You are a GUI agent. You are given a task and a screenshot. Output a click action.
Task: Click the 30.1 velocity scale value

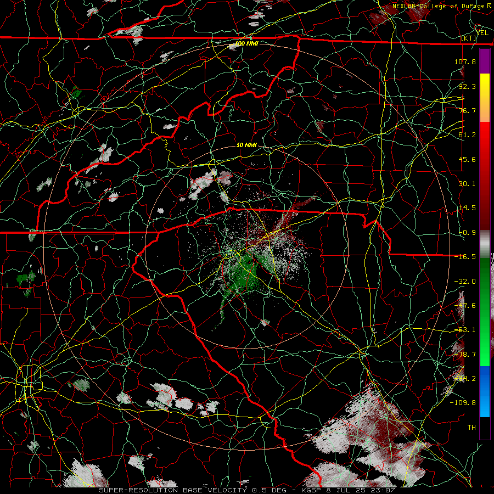467,184
